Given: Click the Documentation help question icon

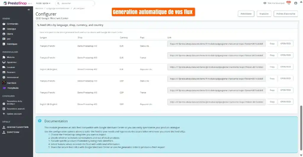Looking at the screenshot, I should (x=40, y=121).
